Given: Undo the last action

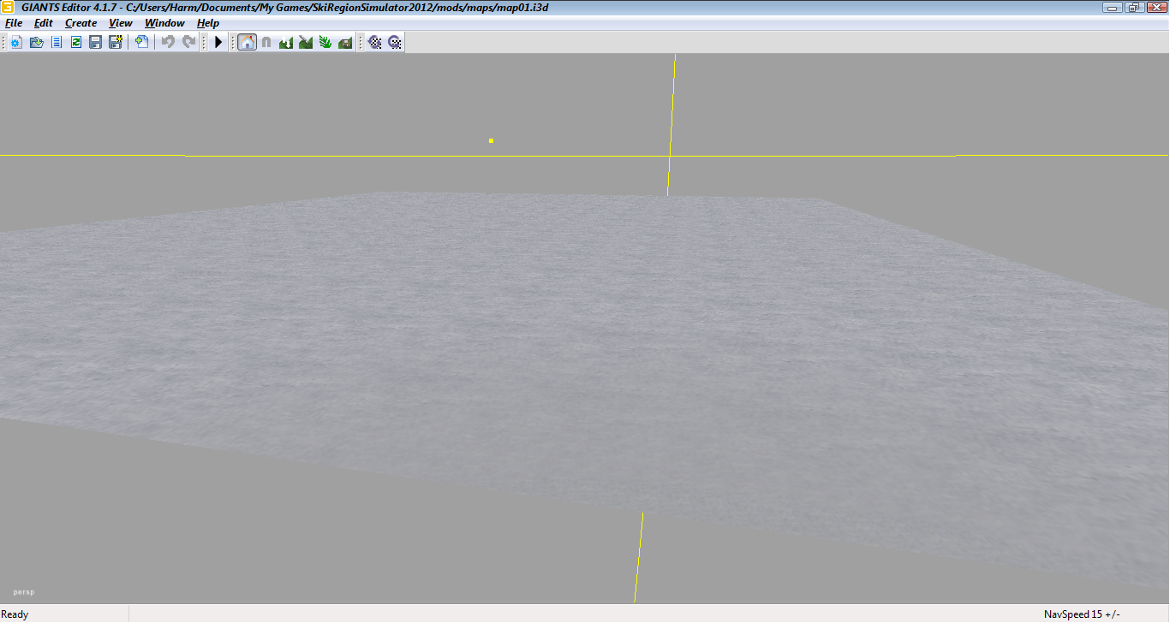Looking at the screenshot, I should (168, 42).
